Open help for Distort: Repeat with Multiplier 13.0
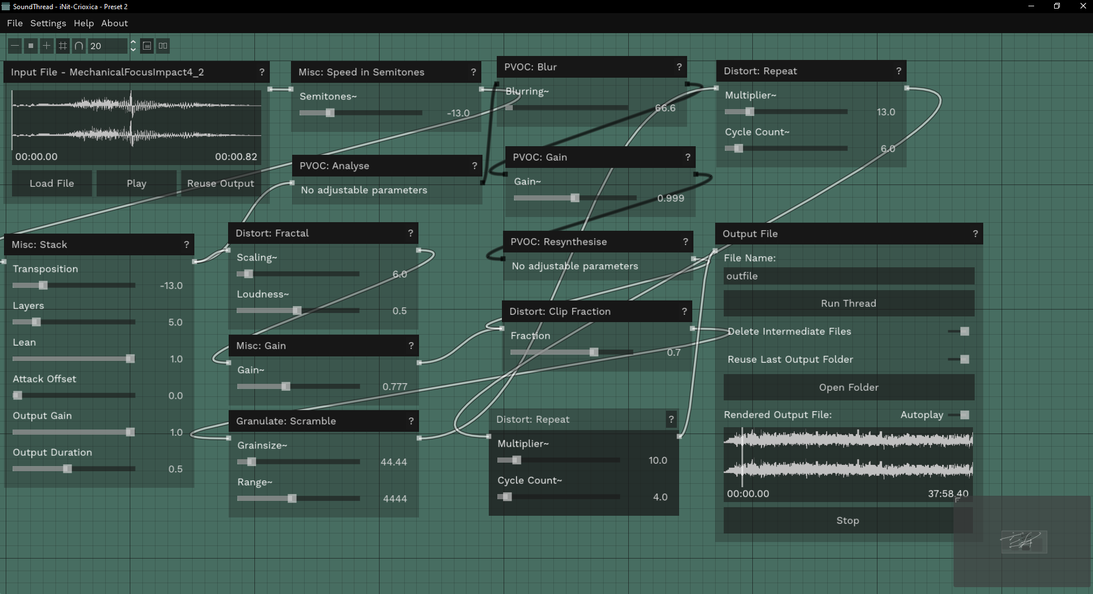Viewport: 1093px width, 594px height. click(x=899, y=71)
